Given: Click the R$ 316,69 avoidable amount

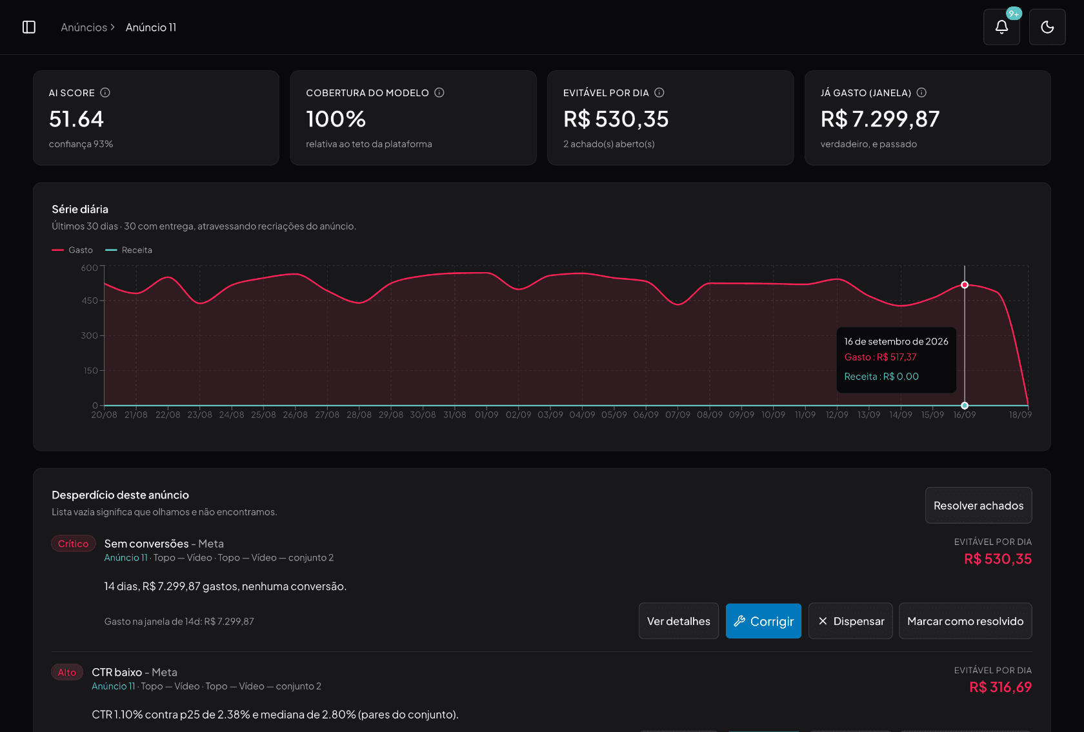Looking at the screenshot, I should click(x=1000, y=687).
